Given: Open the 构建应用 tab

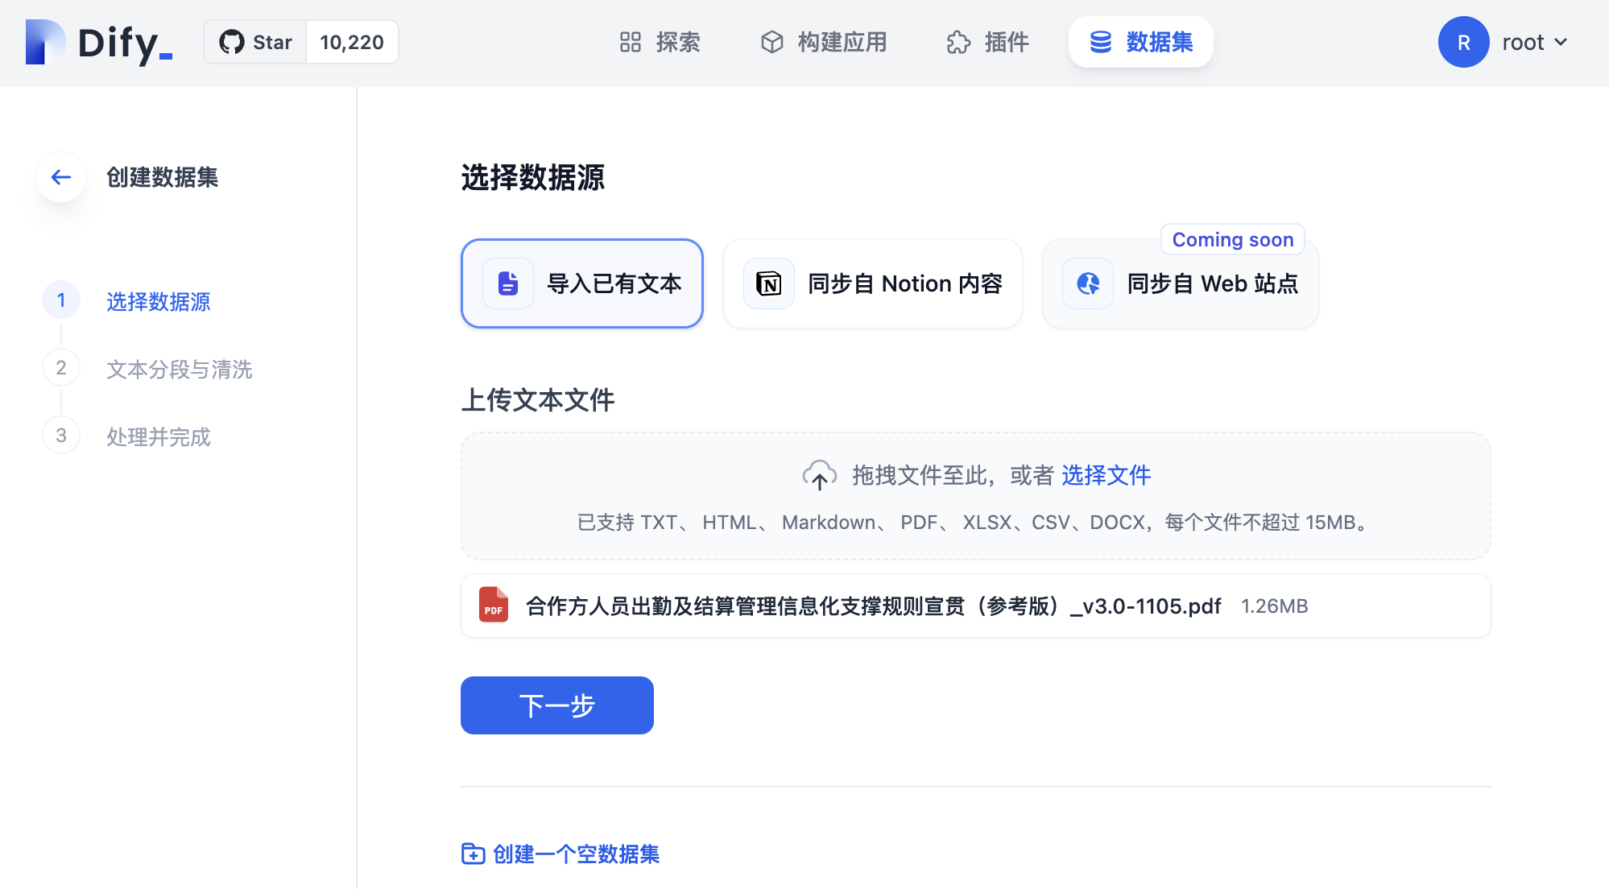Looking at the screenshot, I should coord(823,42).
